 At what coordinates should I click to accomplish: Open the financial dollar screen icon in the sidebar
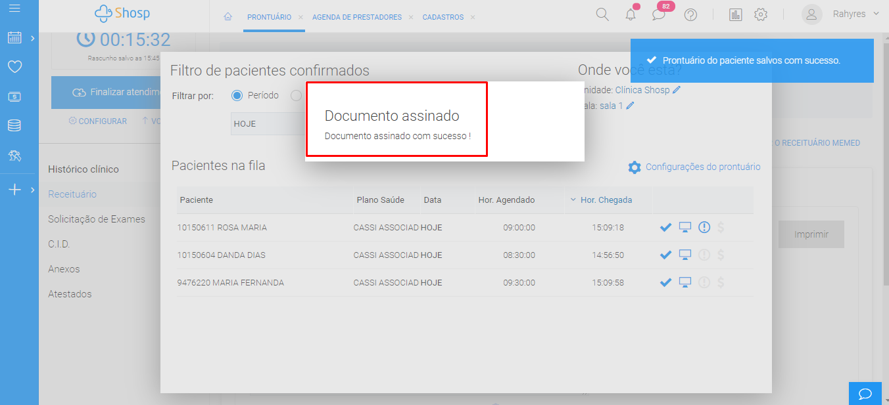pyautogui.click(x=14, y=96)
